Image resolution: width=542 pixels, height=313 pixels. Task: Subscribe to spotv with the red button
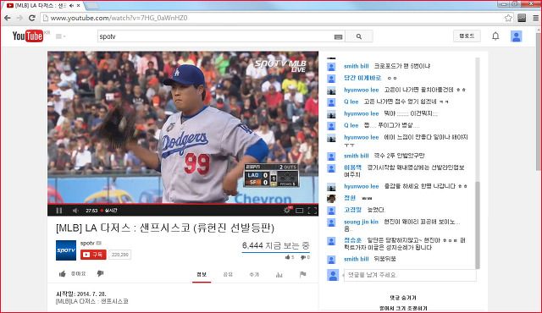coord(93,255)
